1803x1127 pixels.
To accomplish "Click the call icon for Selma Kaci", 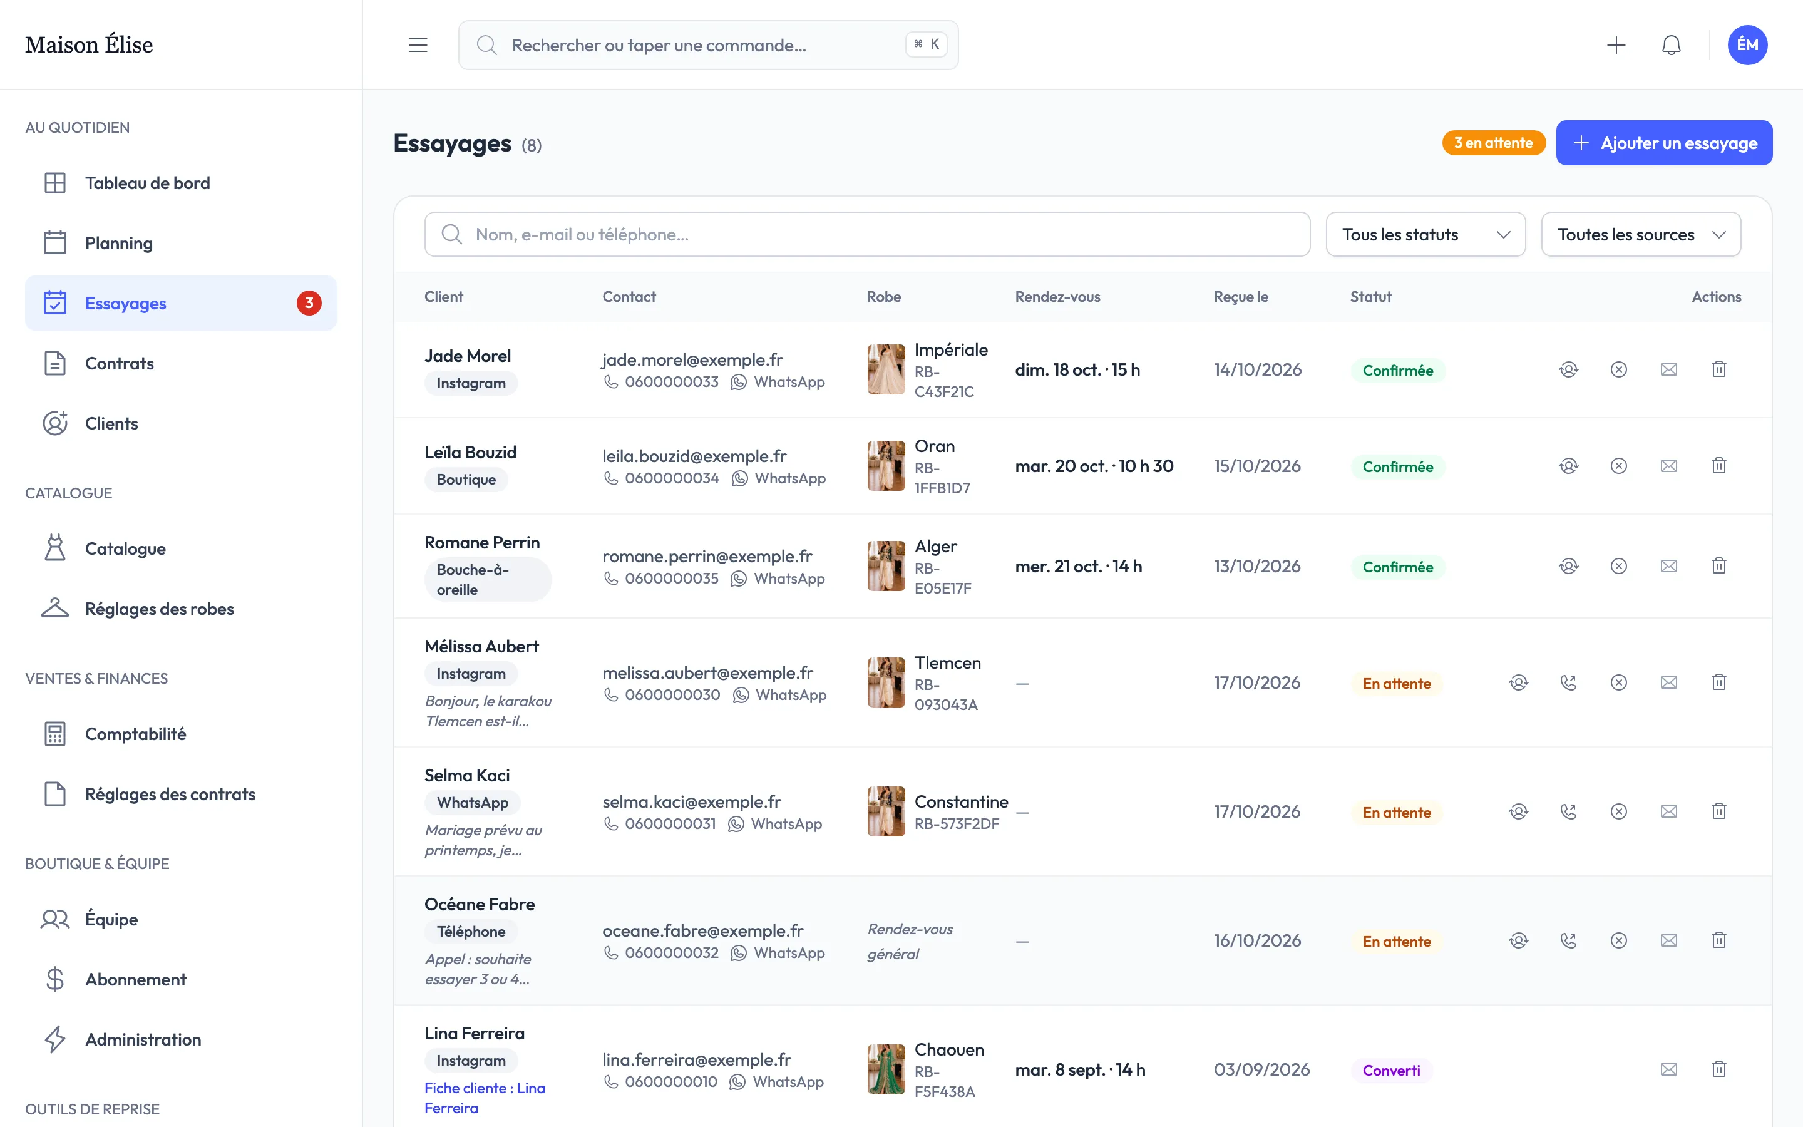I will pyautogui.click(x=1568, y=811).
